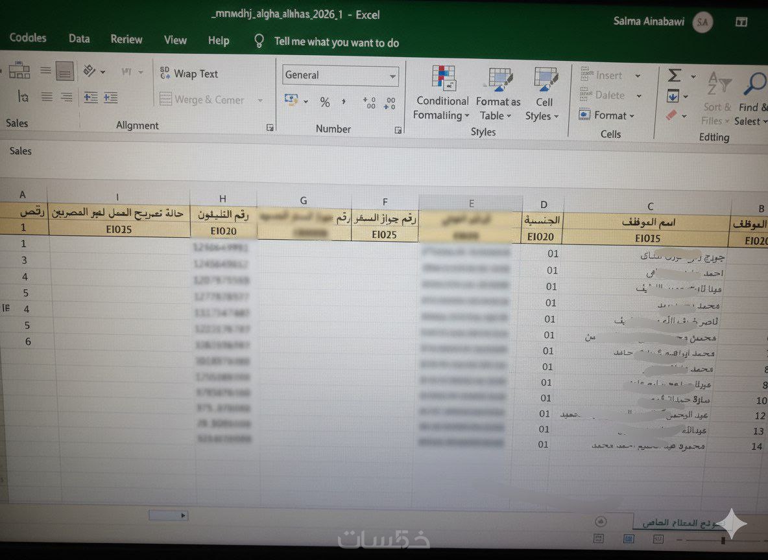Switch to Page Break Preview
This screenshot has width=768, height=560.
(x=659, y=539)
